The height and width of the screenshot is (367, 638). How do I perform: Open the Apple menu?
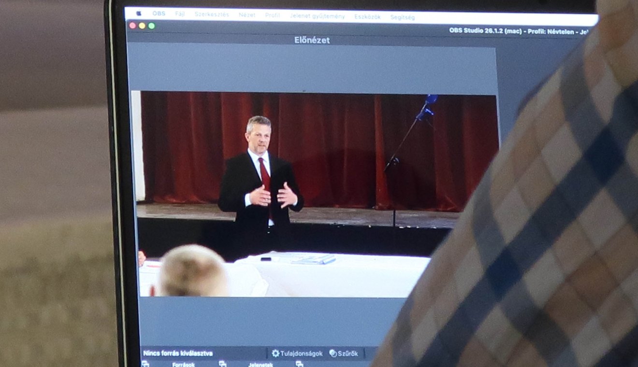[139, 14]
